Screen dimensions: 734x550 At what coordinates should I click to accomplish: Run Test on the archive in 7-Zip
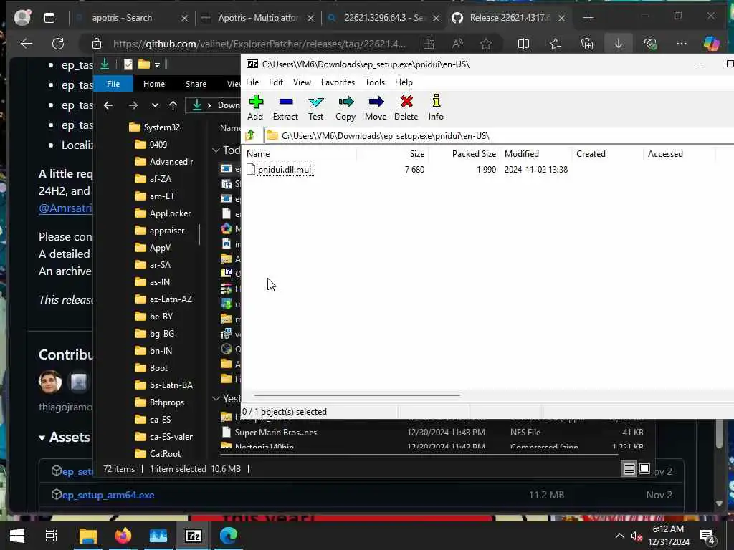click(316, 107)
